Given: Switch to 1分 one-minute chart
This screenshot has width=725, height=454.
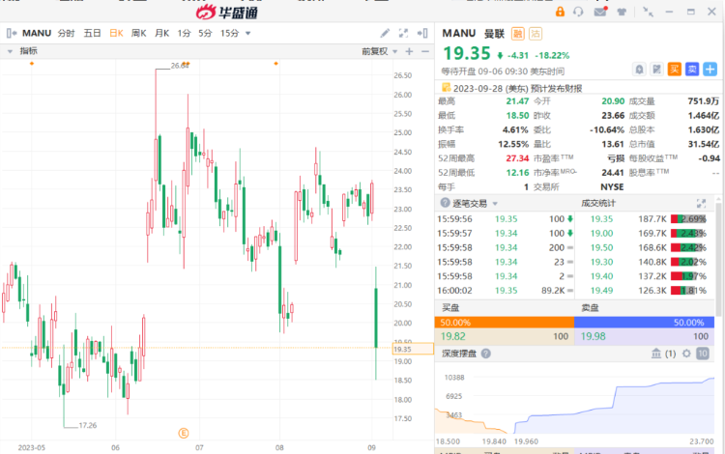Looking at the screenshot, I should pyautogui.click(x=184, y=33).
